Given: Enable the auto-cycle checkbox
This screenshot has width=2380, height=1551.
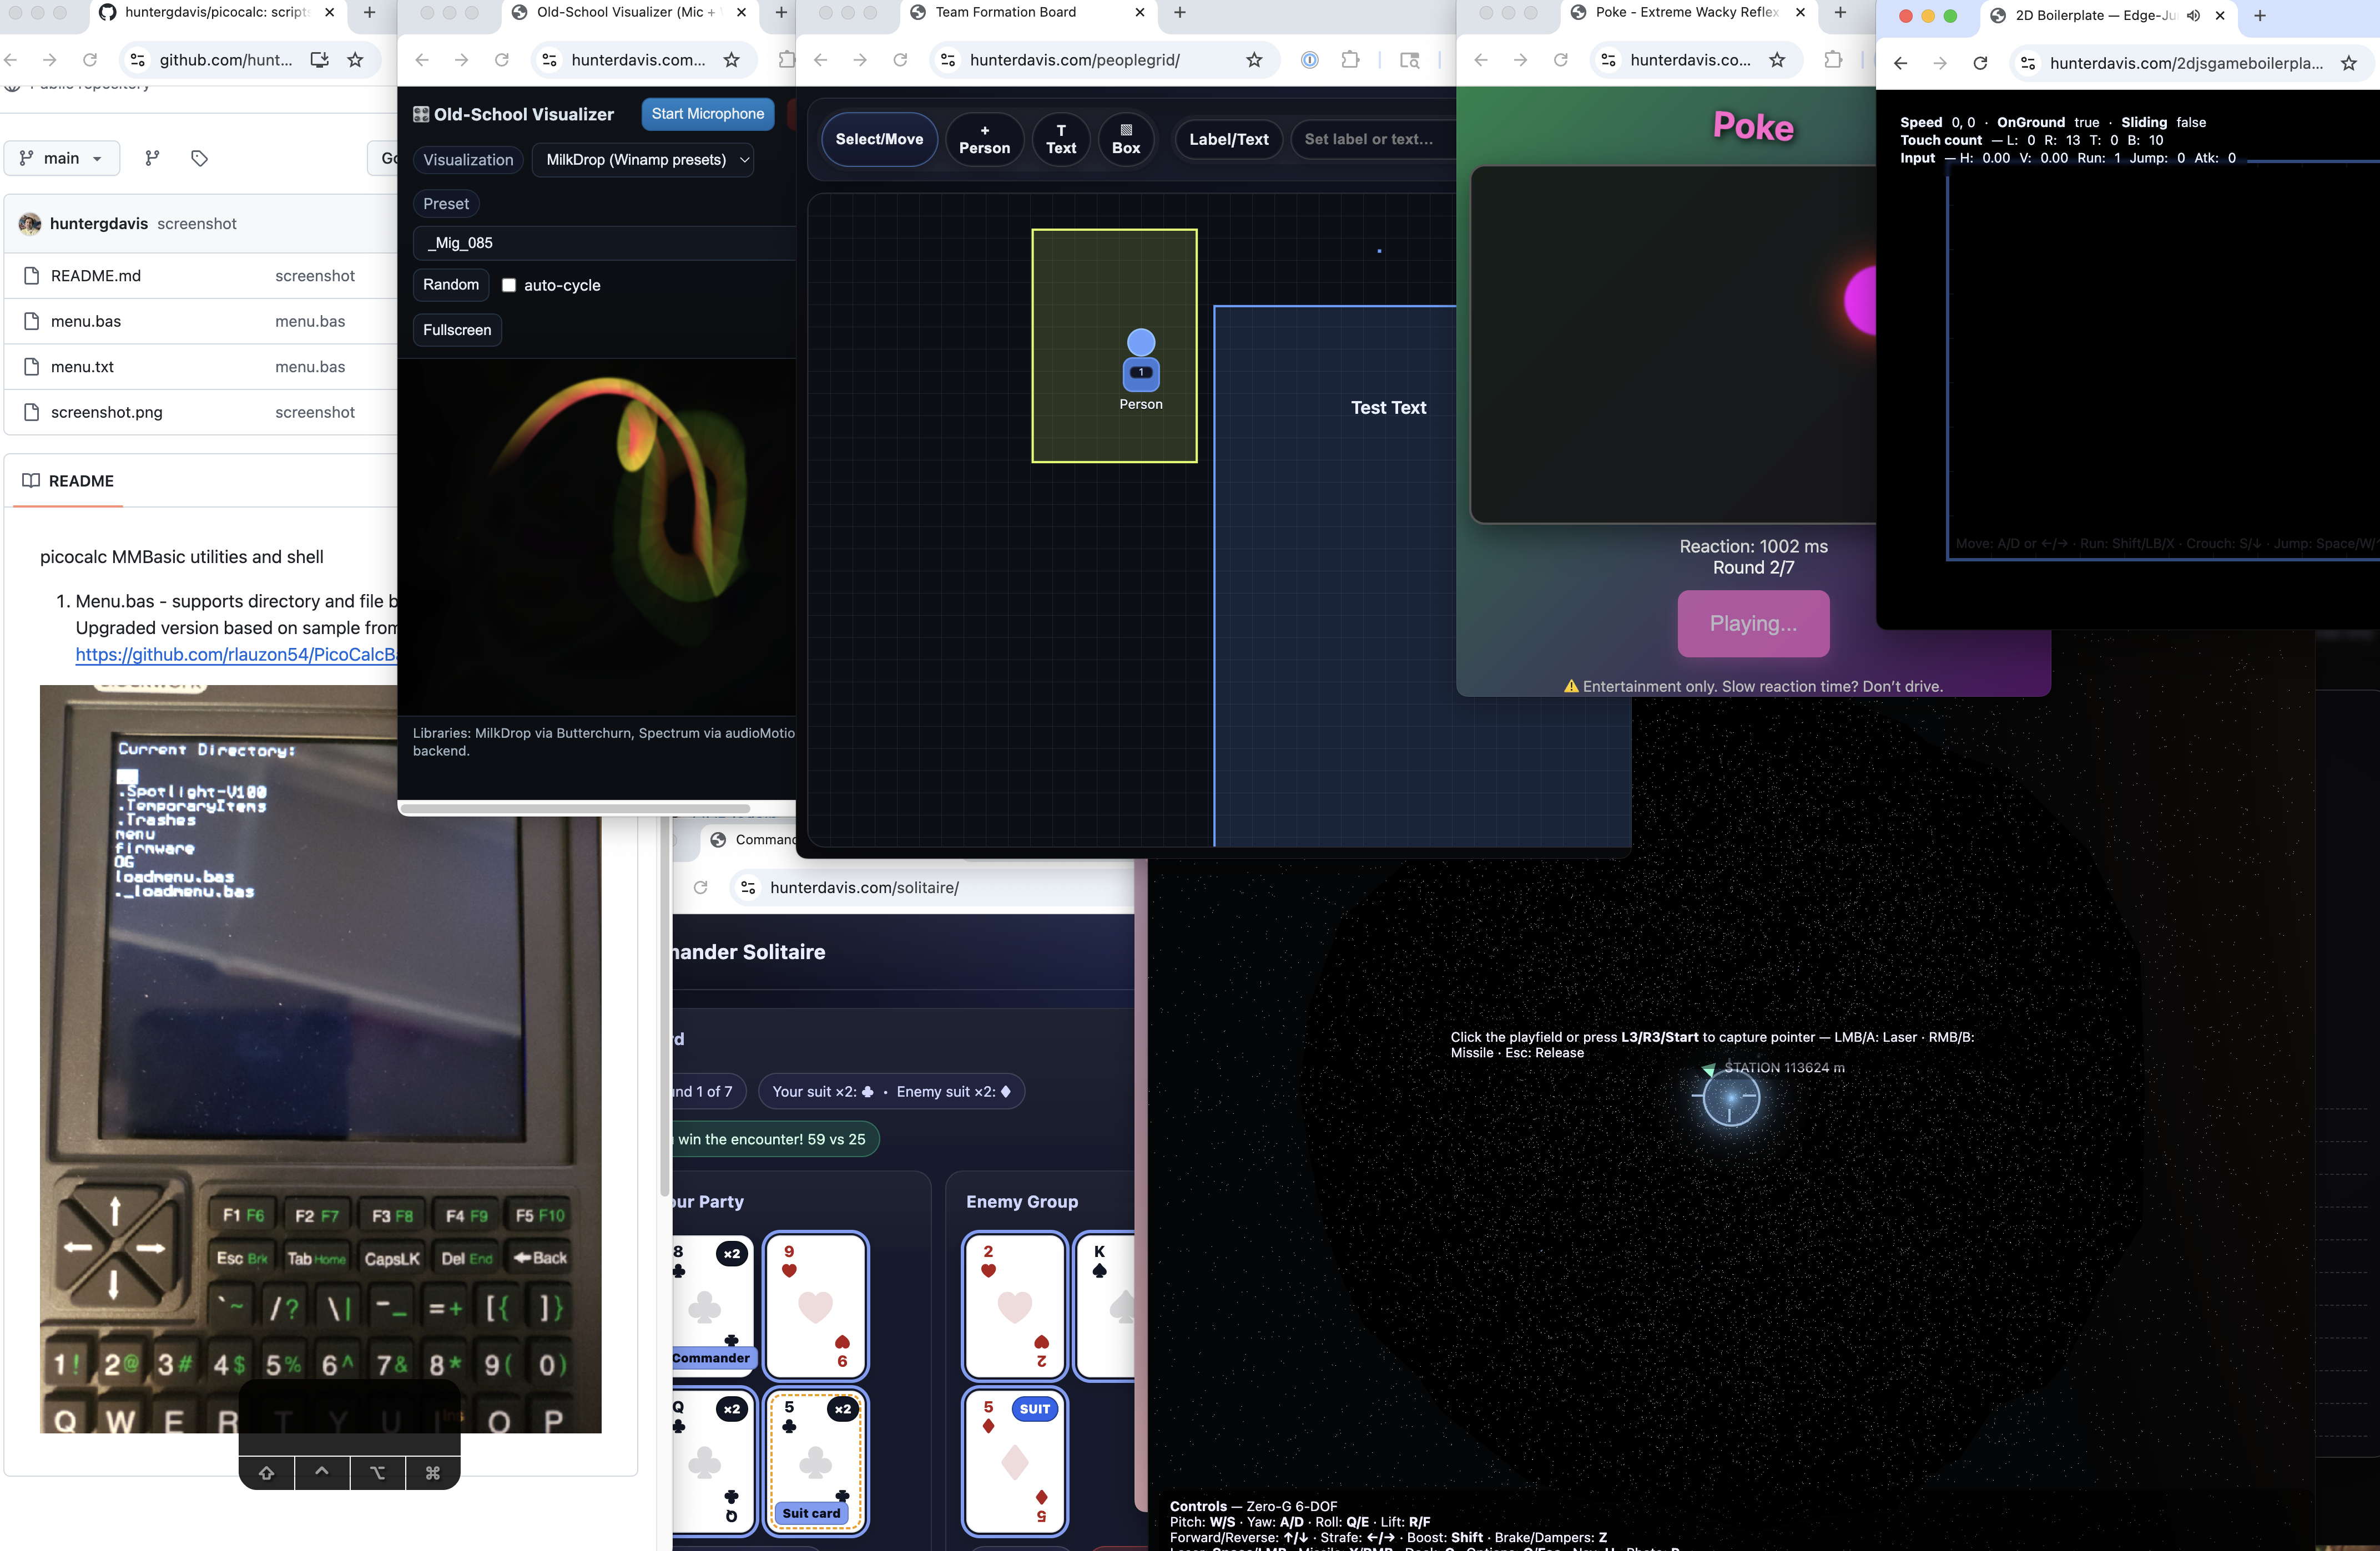Looking at the screenshot, I should point(509,285).
